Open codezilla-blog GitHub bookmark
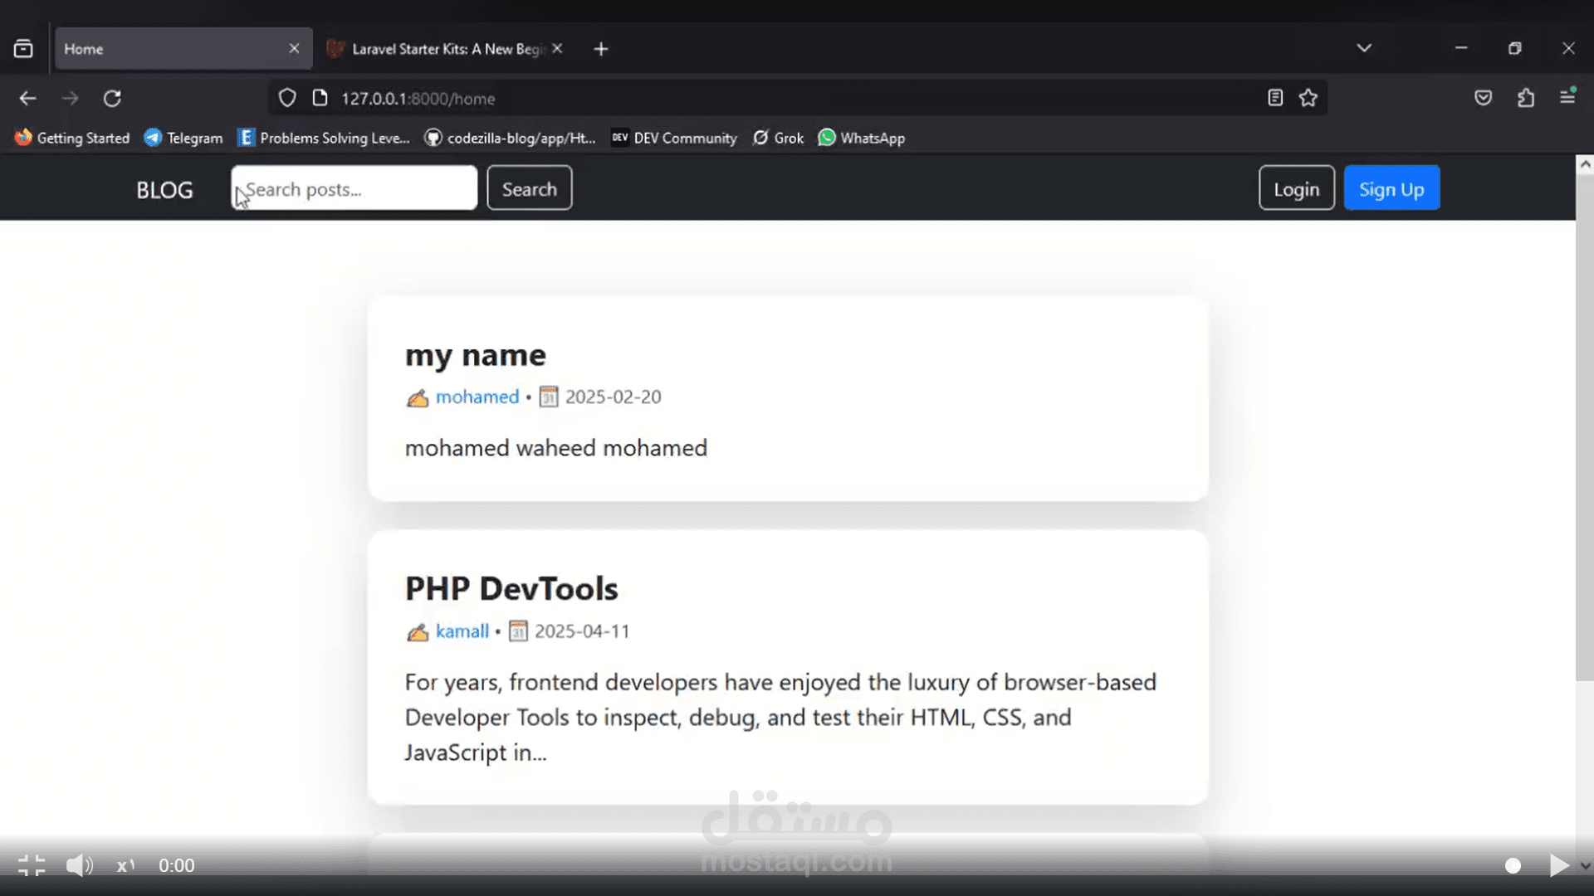This screenshot has width=1594, height=896. [510, 138]
